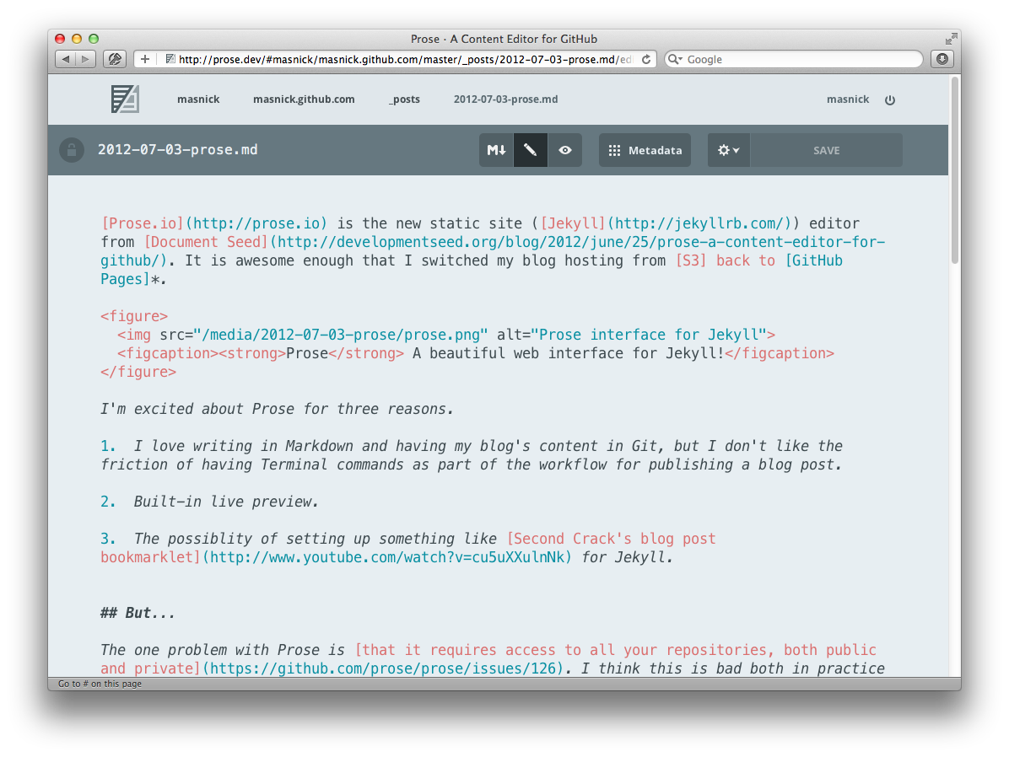Click the page favicon in address bar
1009x757 pixels.
[170, 59]
